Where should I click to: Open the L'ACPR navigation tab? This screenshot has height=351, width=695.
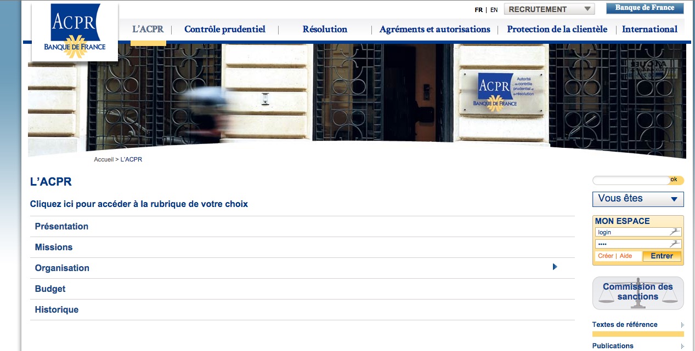point(148,29)
